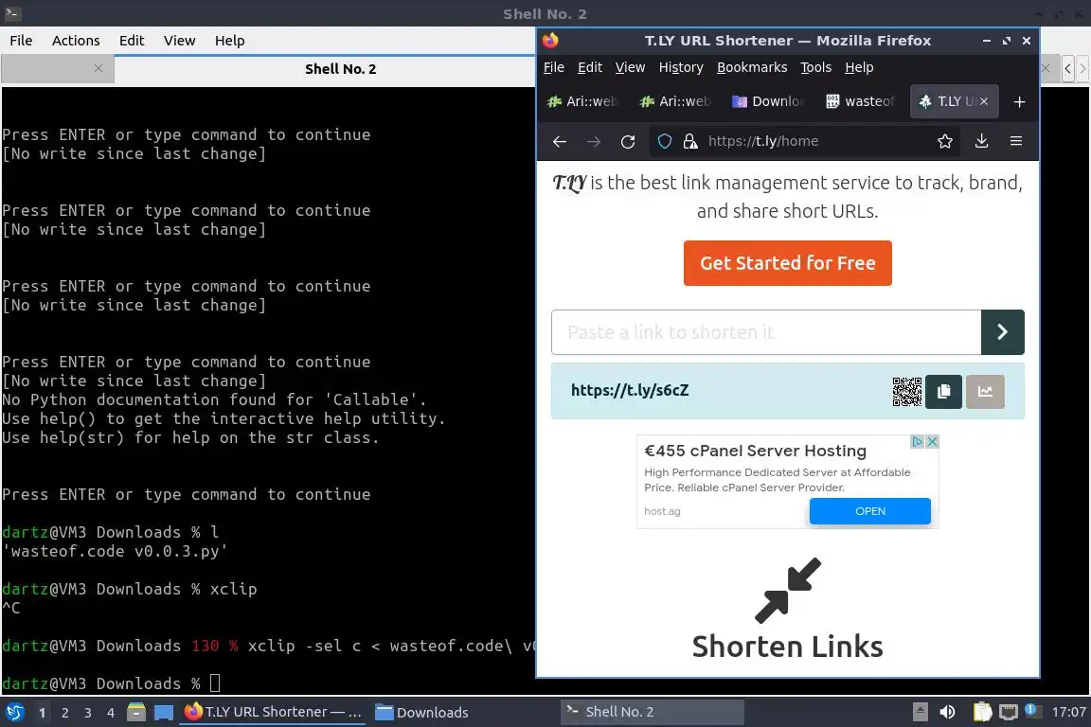
Task: Activate Shell No. 2 taskbar window
Action: 652,713
